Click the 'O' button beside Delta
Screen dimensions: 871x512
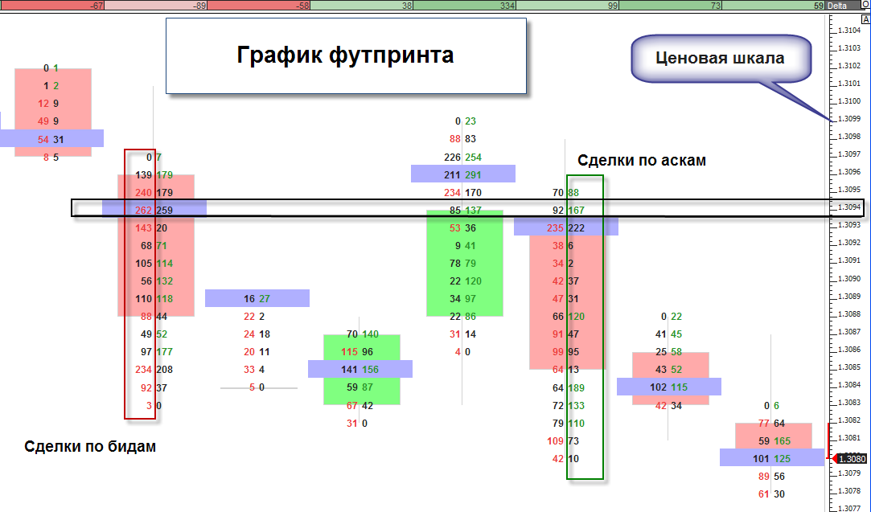tap(865, 6)
